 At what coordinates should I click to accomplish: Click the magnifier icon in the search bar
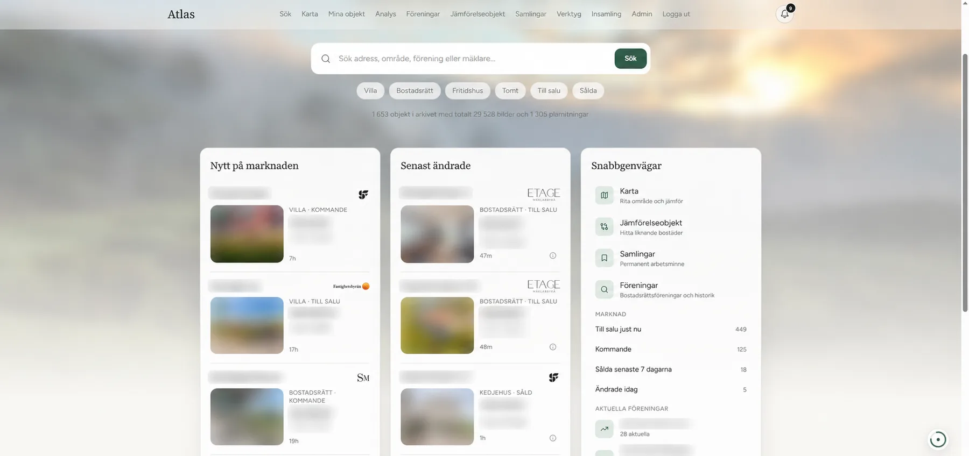click(326, 59)
